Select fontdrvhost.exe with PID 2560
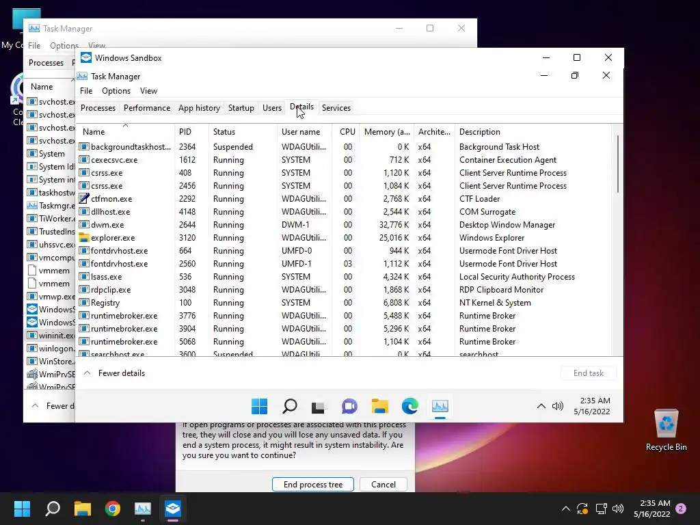The height and width of the screenshot is (525, 700). (345, 264)
